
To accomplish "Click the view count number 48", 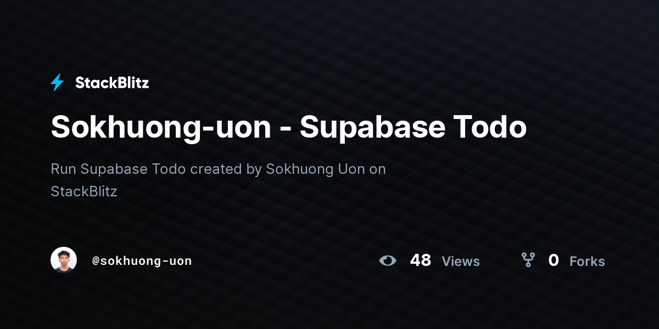I will [x=421, y=260].
